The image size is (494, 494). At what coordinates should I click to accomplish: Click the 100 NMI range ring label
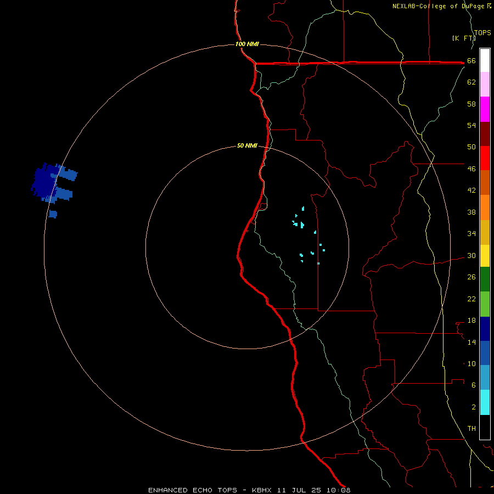click(x=247, y=44)
